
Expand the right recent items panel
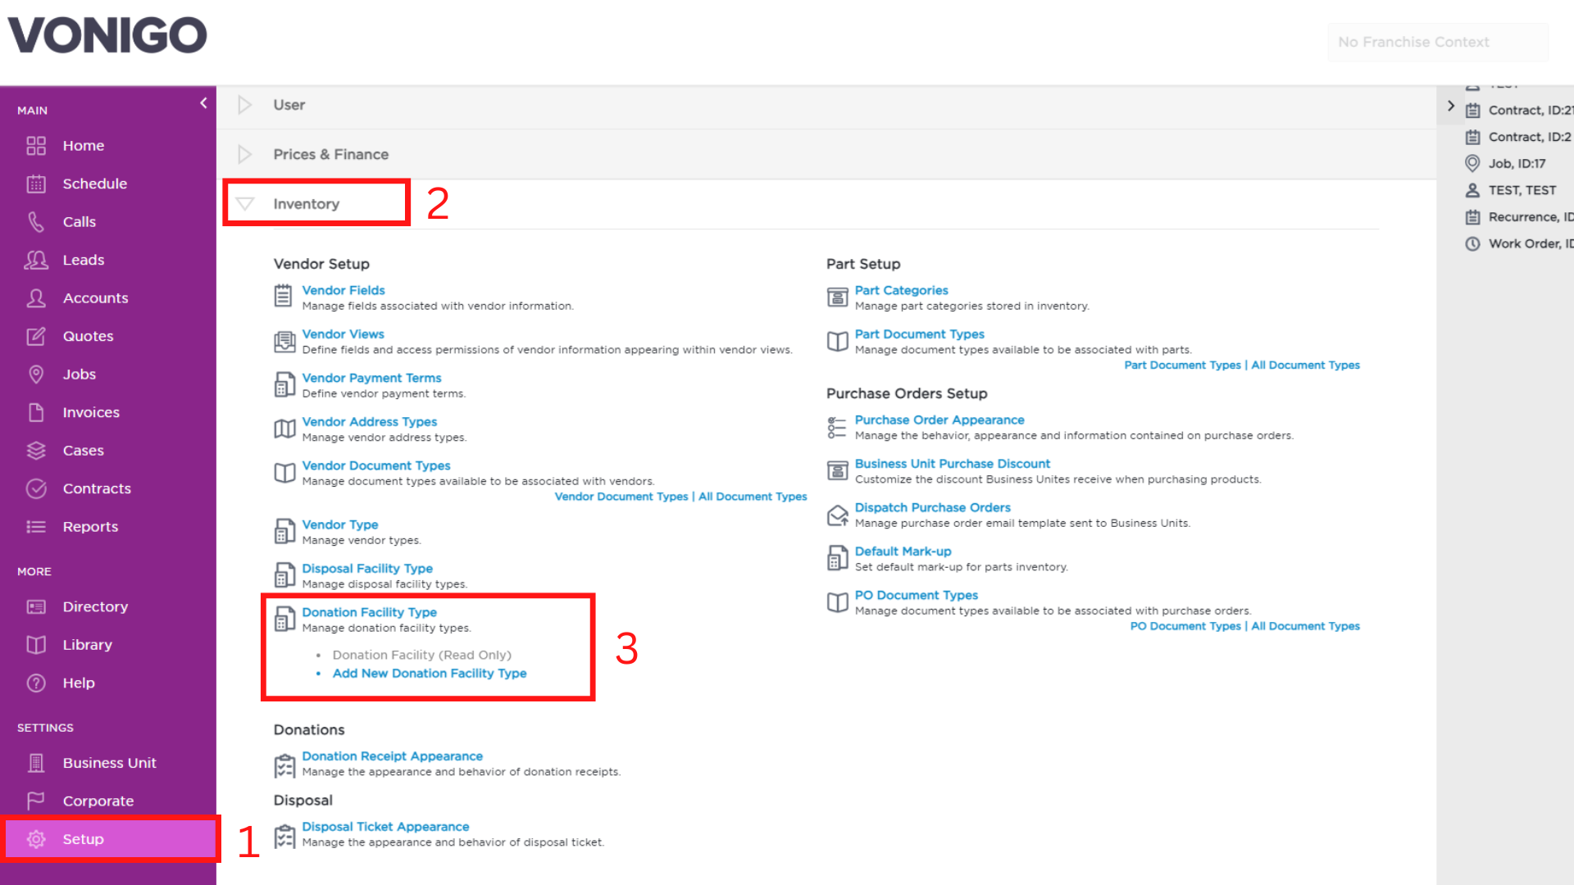coord(1451,106)
